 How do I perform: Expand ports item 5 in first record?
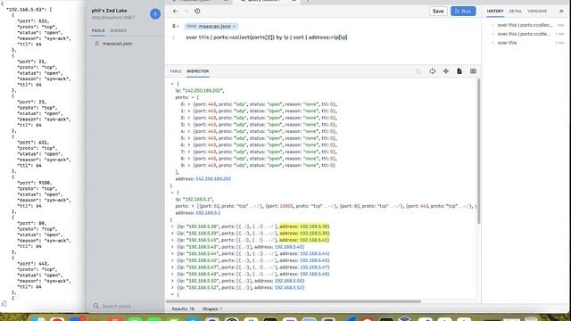pyautogui.click(x=189, y=138)
